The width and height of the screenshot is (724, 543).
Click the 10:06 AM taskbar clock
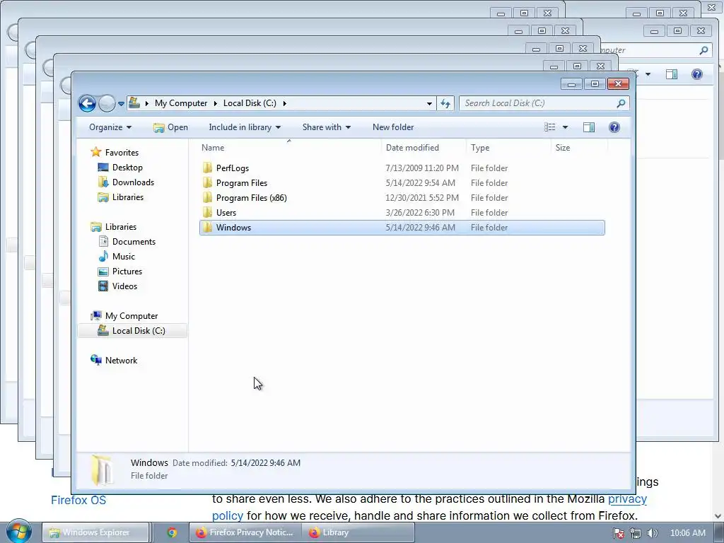[x=687, y=533]
